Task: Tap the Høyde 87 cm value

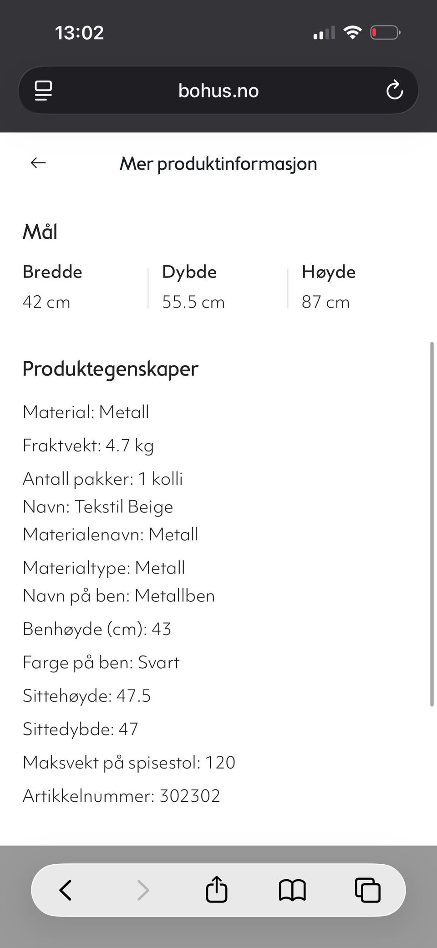Action: tap(325, 302)
